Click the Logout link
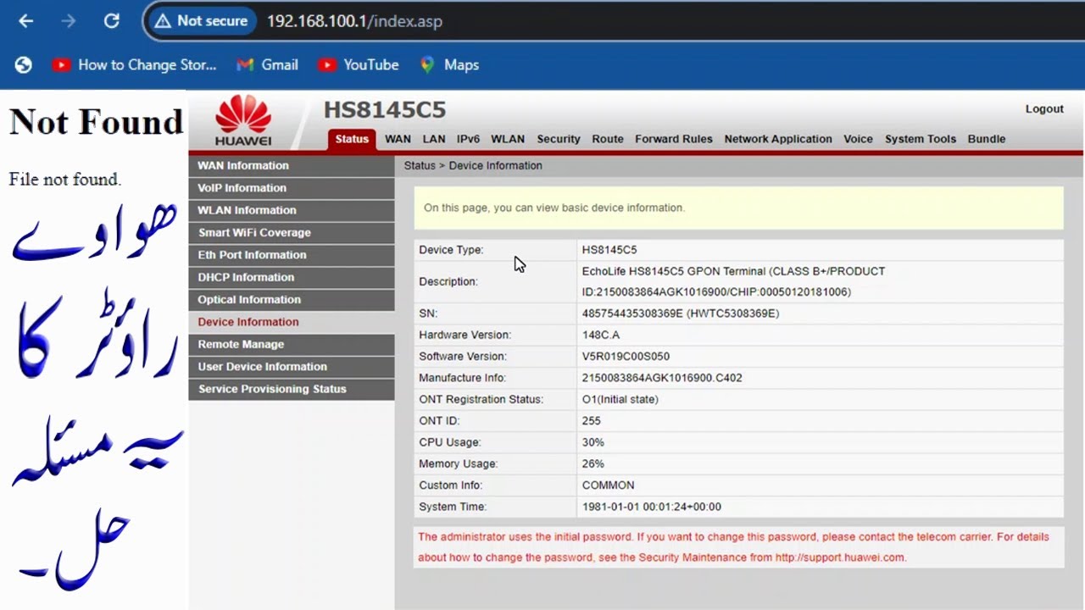Viewport: 1085px width, 610px height. 1044,108
